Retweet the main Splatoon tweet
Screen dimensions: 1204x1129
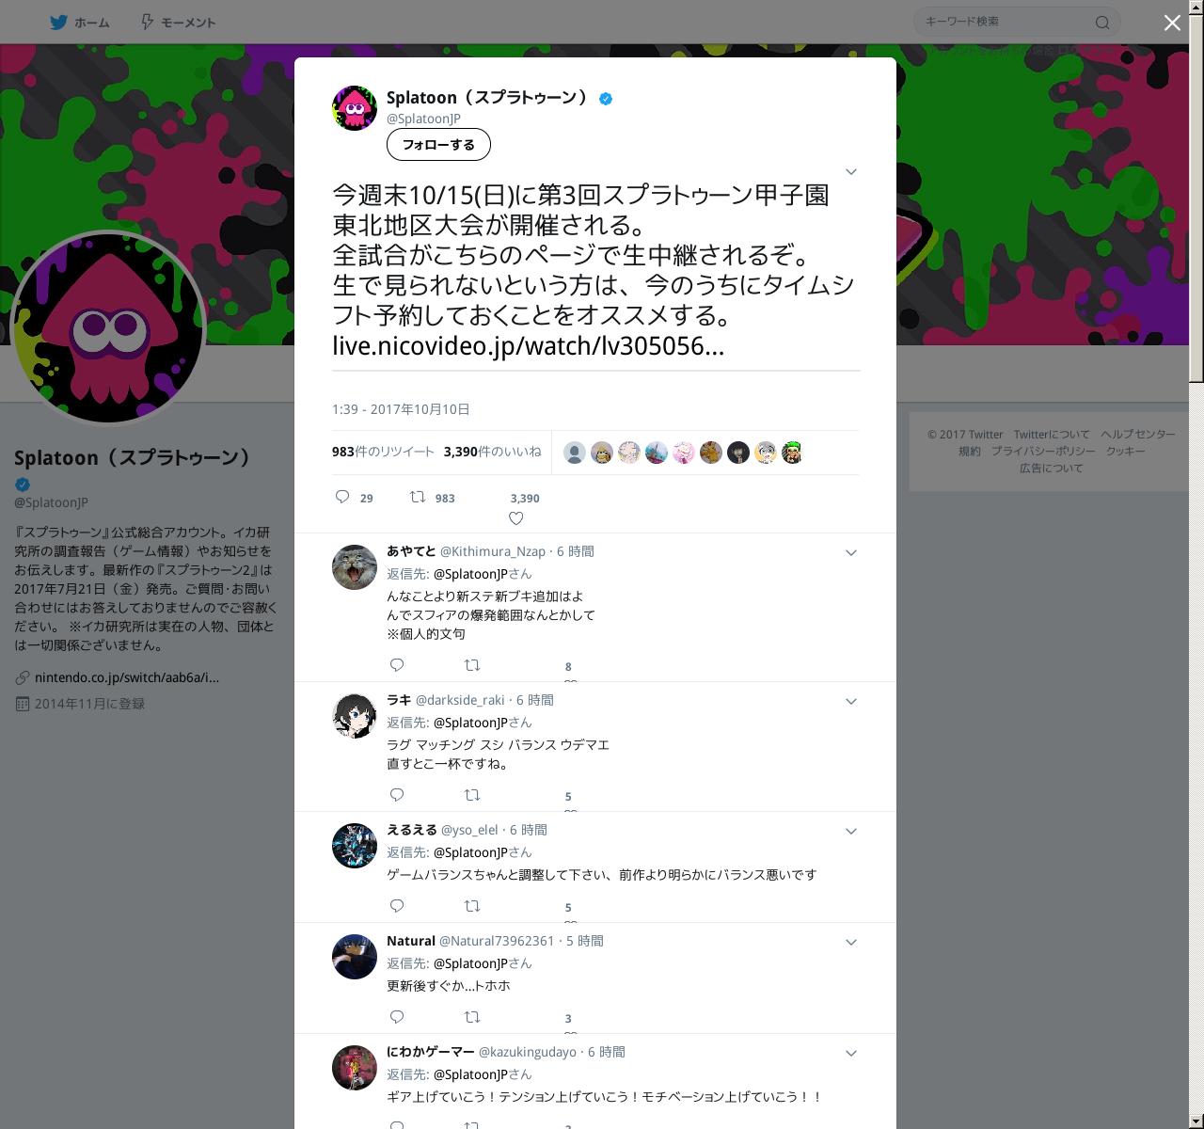click(x=417, y=497)
